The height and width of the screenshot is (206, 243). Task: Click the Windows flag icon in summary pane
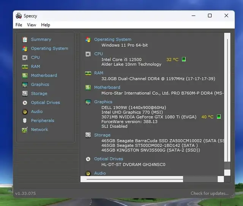click(88, 40)
